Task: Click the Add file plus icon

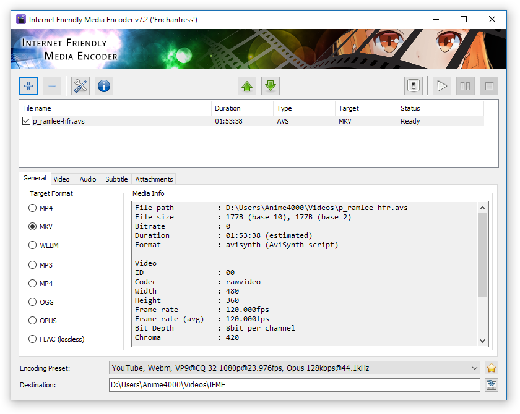Action: coord(28,86)
